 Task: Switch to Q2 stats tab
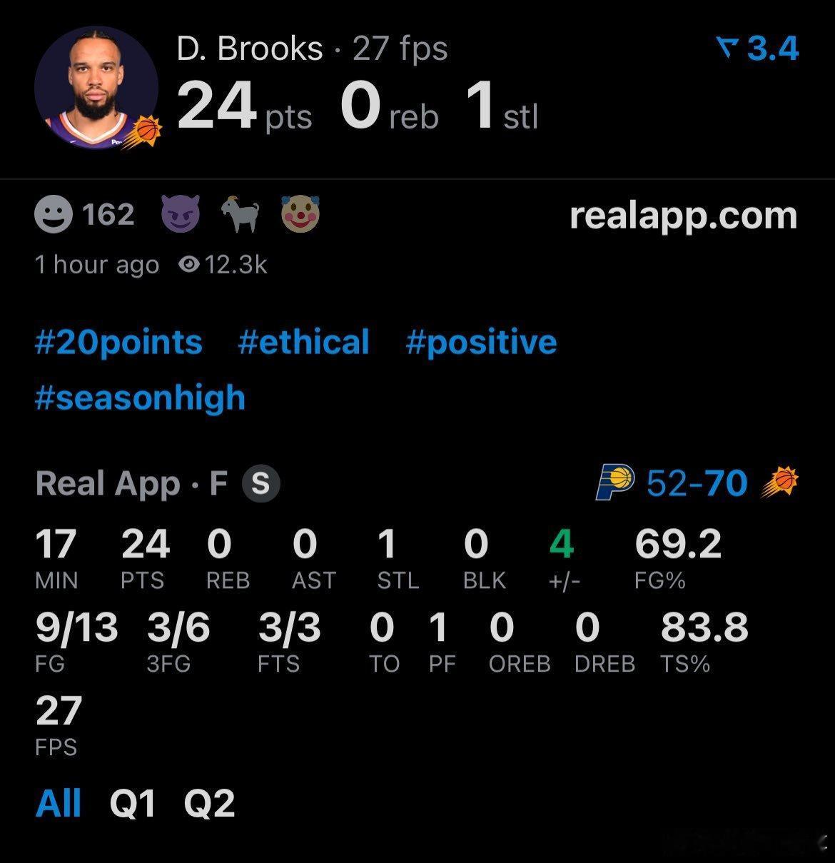(x=209, y=804)
